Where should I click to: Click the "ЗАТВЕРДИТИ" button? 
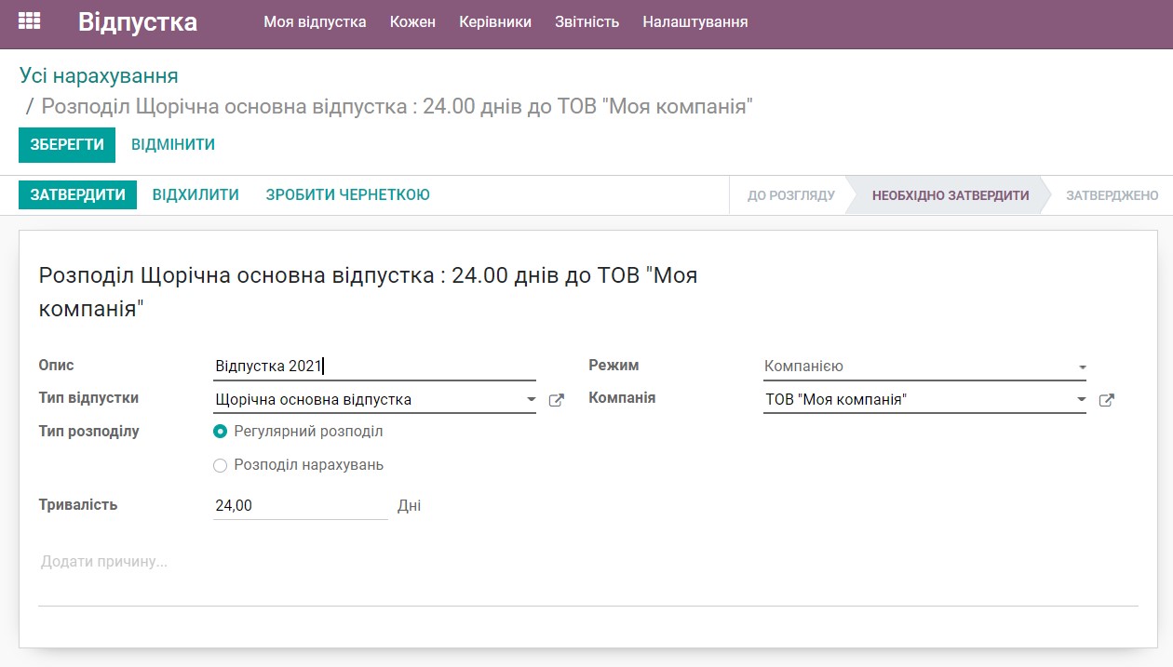(77, 195)
